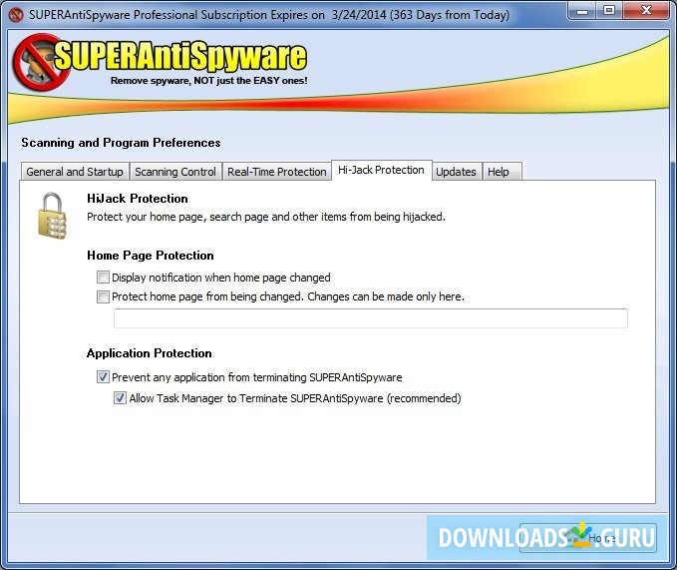Click the 'Remove spyware, NOT just the EASY ones!' tagline
The height and width of the screenshot is (570, 677).
(209, 81)
